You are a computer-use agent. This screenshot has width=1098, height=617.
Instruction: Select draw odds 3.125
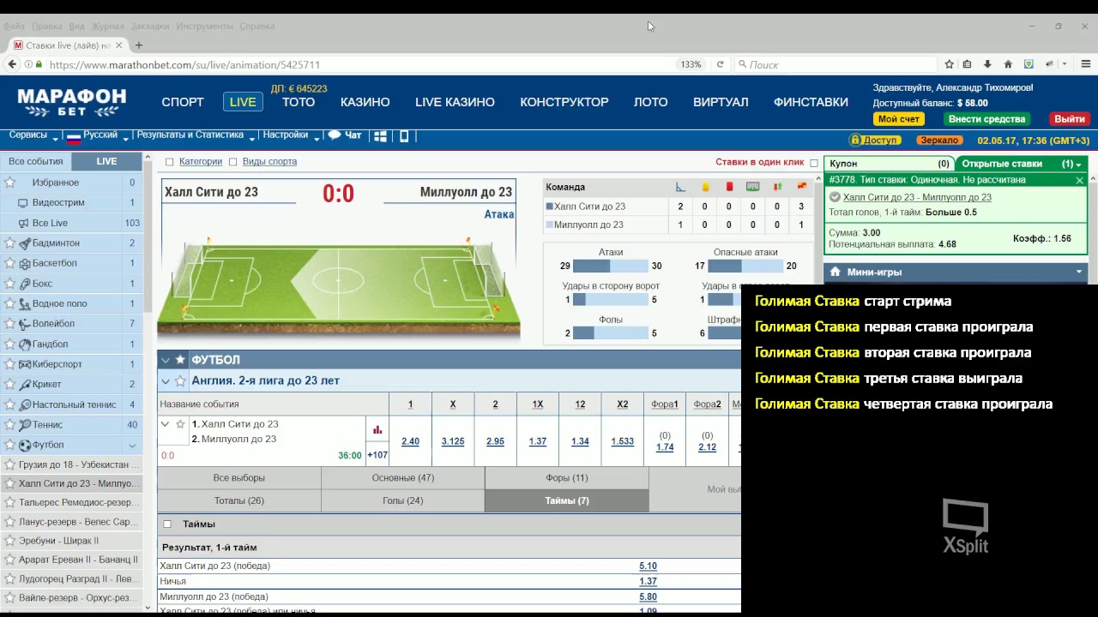click(453, 441)
